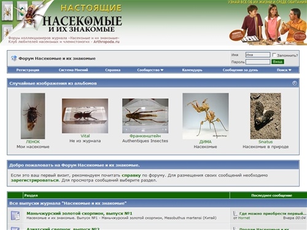Open the 'Справка' navbar item
The width and height of the screenshot is (307, 230).
tap(113, 70)
